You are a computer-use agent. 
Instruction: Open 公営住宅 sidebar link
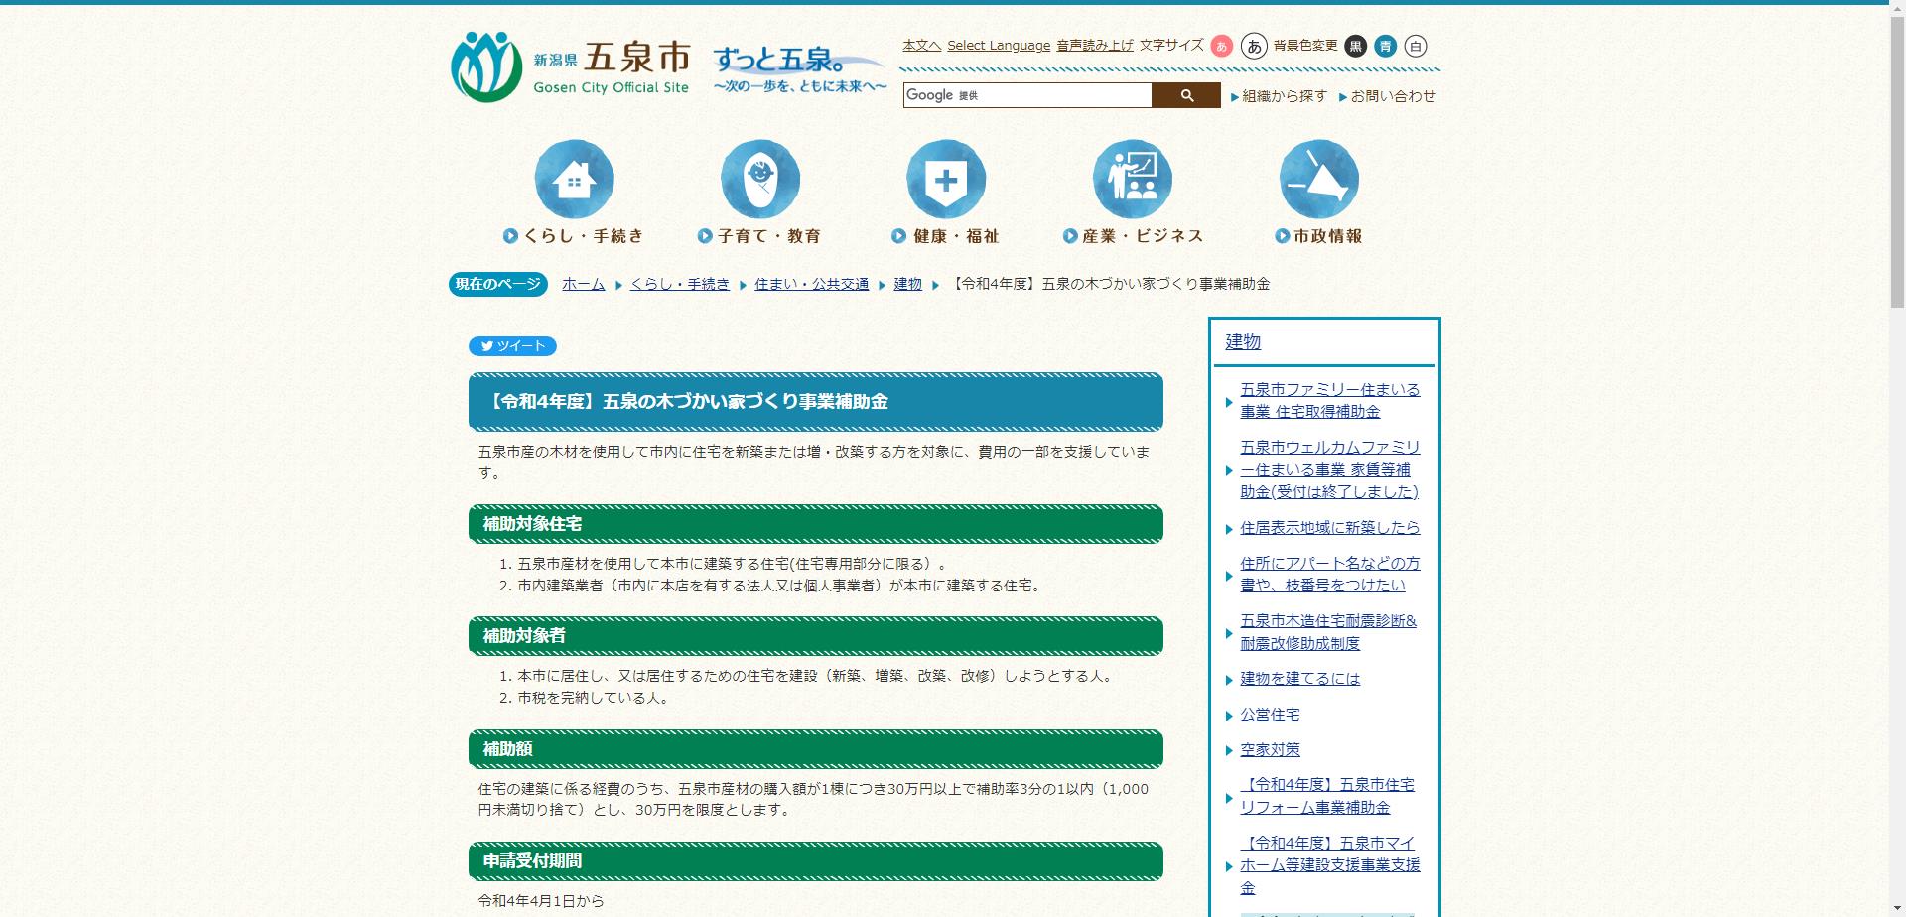pyautogui.click(x=1270, y=715)
